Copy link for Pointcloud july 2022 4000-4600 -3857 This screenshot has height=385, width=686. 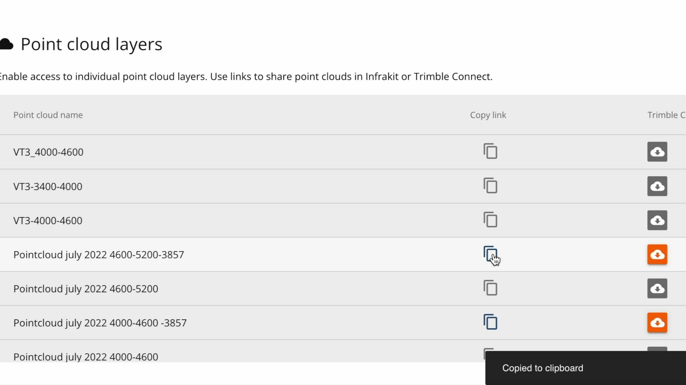[490, 322]
